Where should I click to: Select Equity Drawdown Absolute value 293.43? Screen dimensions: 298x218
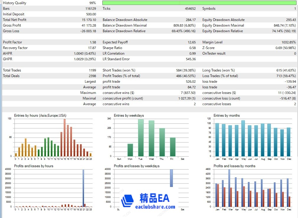tap(291, 20)
